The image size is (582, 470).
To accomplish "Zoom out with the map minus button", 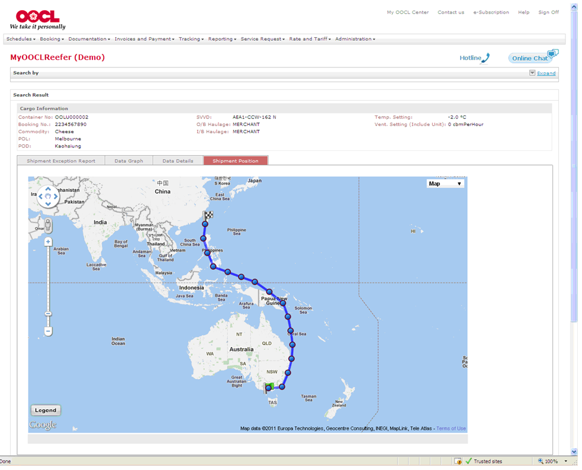I will (x=48, y=330).
